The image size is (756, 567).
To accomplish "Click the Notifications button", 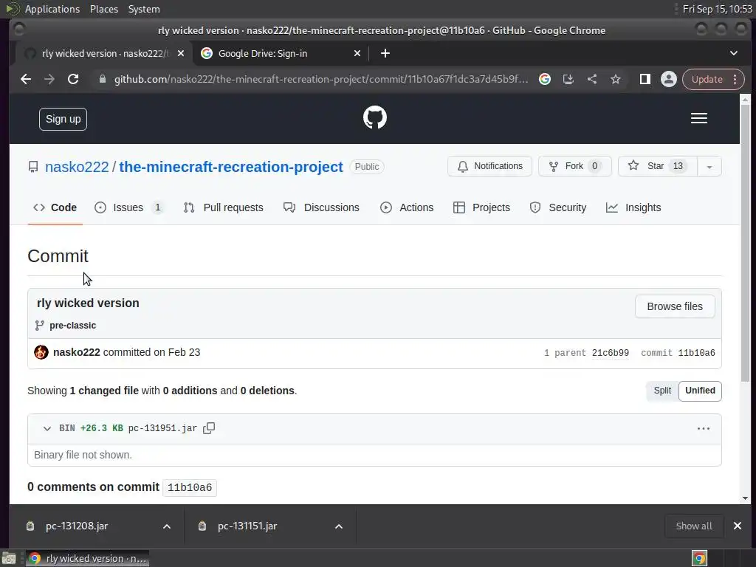I will point(490,166).
